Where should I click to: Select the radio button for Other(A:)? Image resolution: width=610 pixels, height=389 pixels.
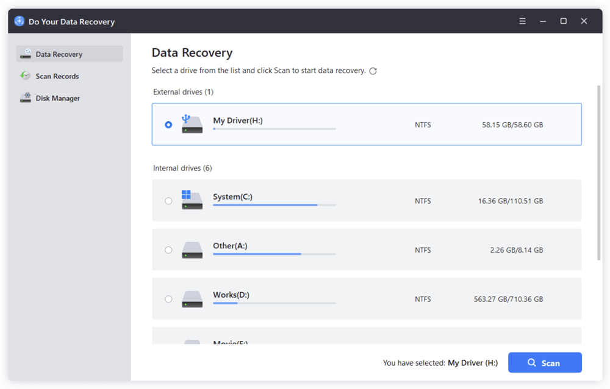click(168, 250)
